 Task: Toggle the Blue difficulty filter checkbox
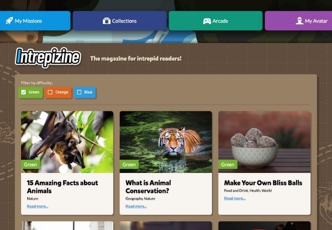(79, 92)
